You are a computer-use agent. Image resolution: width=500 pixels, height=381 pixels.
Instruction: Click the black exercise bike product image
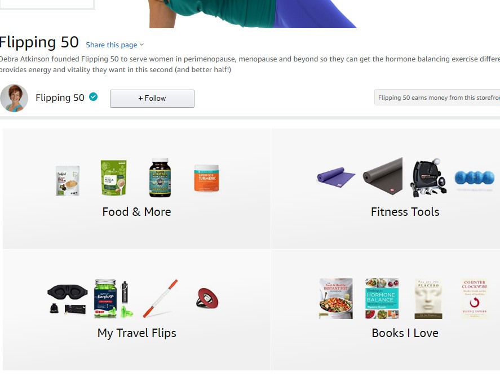pyautogui.click(x=428, y=178)
